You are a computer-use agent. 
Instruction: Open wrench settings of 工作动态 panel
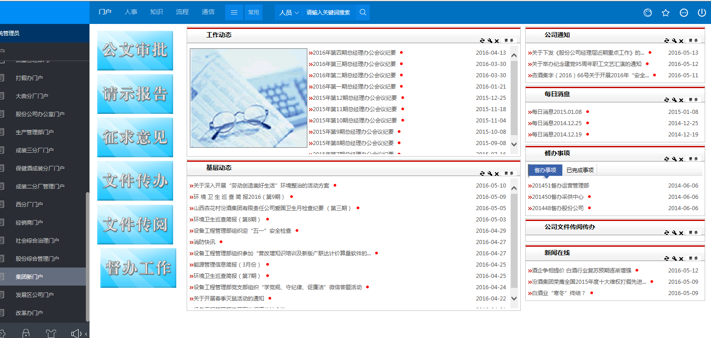[490, 41]
